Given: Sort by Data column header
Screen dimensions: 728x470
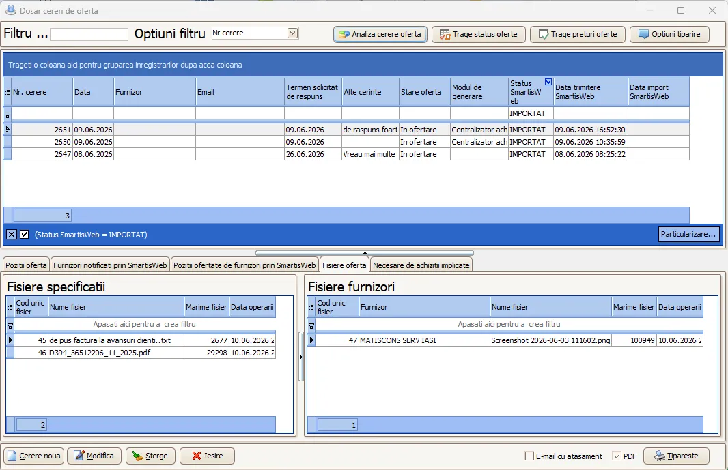Looking at the screenshot, I should 93,92.
